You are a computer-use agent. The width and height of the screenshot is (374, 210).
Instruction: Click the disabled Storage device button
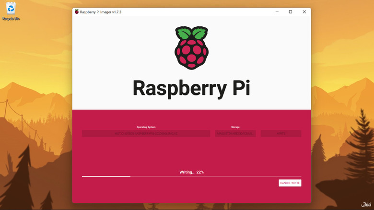235,134
